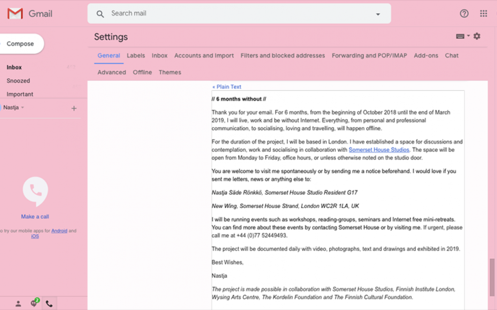The width and height of the screenshot is (497, 310).
Task: Click the Settings page title
Action: point(111,37)
